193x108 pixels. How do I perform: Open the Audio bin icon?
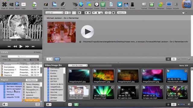tap(63, 5)
